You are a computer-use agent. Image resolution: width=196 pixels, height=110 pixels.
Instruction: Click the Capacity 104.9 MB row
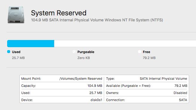tap(62, 86)
